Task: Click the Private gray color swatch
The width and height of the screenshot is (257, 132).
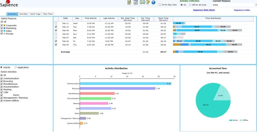Action: [4, 34]
